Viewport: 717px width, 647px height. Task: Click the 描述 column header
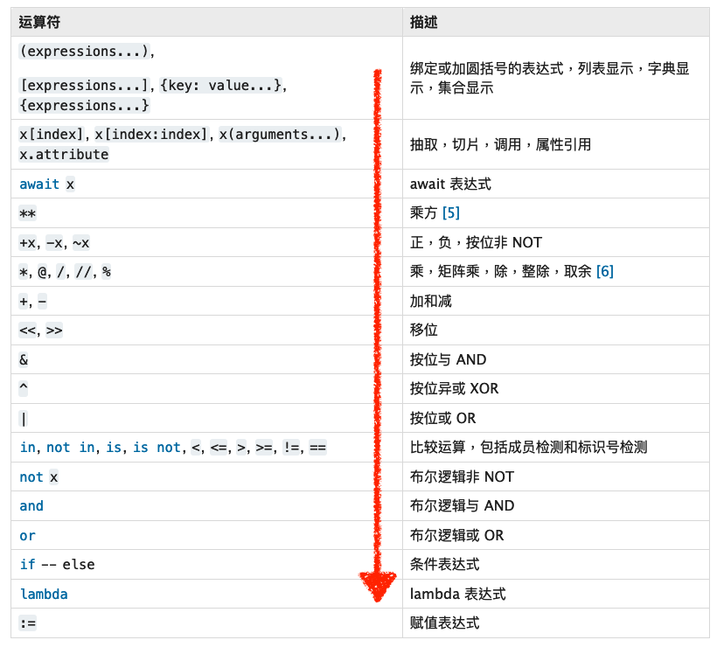point(424,23)
